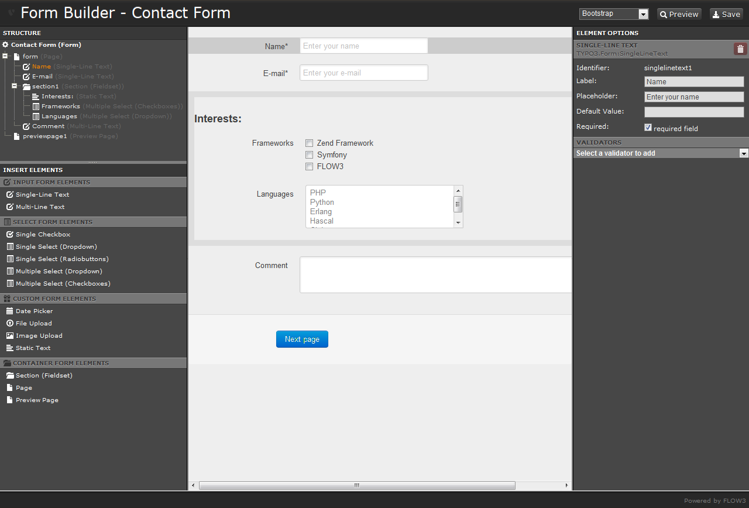Uncheck the required field checkbox

pos(648,128)
